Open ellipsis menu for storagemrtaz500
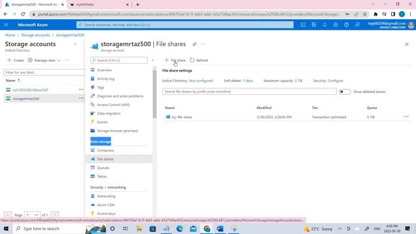This screenshot has height=234, width=416. point(81,98)
